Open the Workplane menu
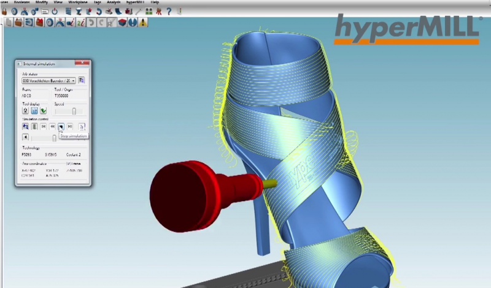Screen dimensions: 491x288 pyautogui.click(x=78, y=2)
